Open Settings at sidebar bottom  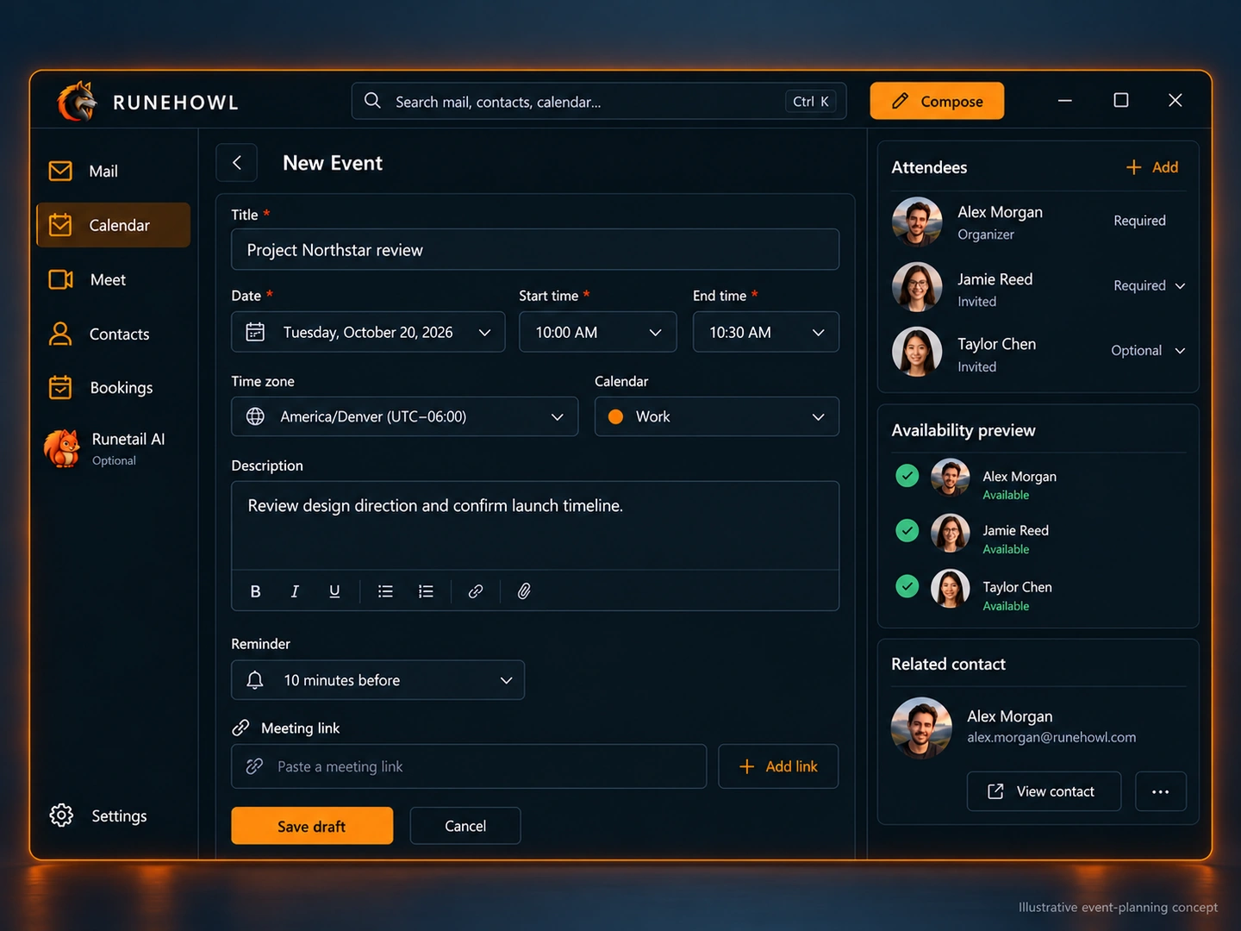(x=99, y=815)
